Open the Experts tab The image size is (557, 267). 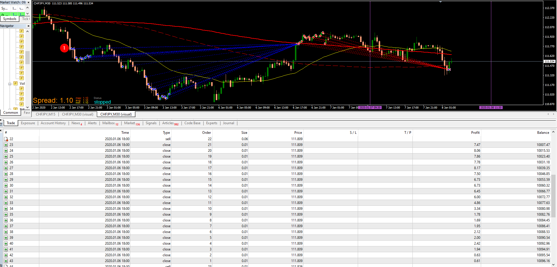pyautogui.click(x=212, y=123)
